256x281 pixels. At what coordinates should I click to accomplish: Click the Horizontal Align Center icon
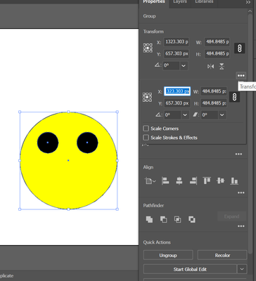click(x=179, y=181)
